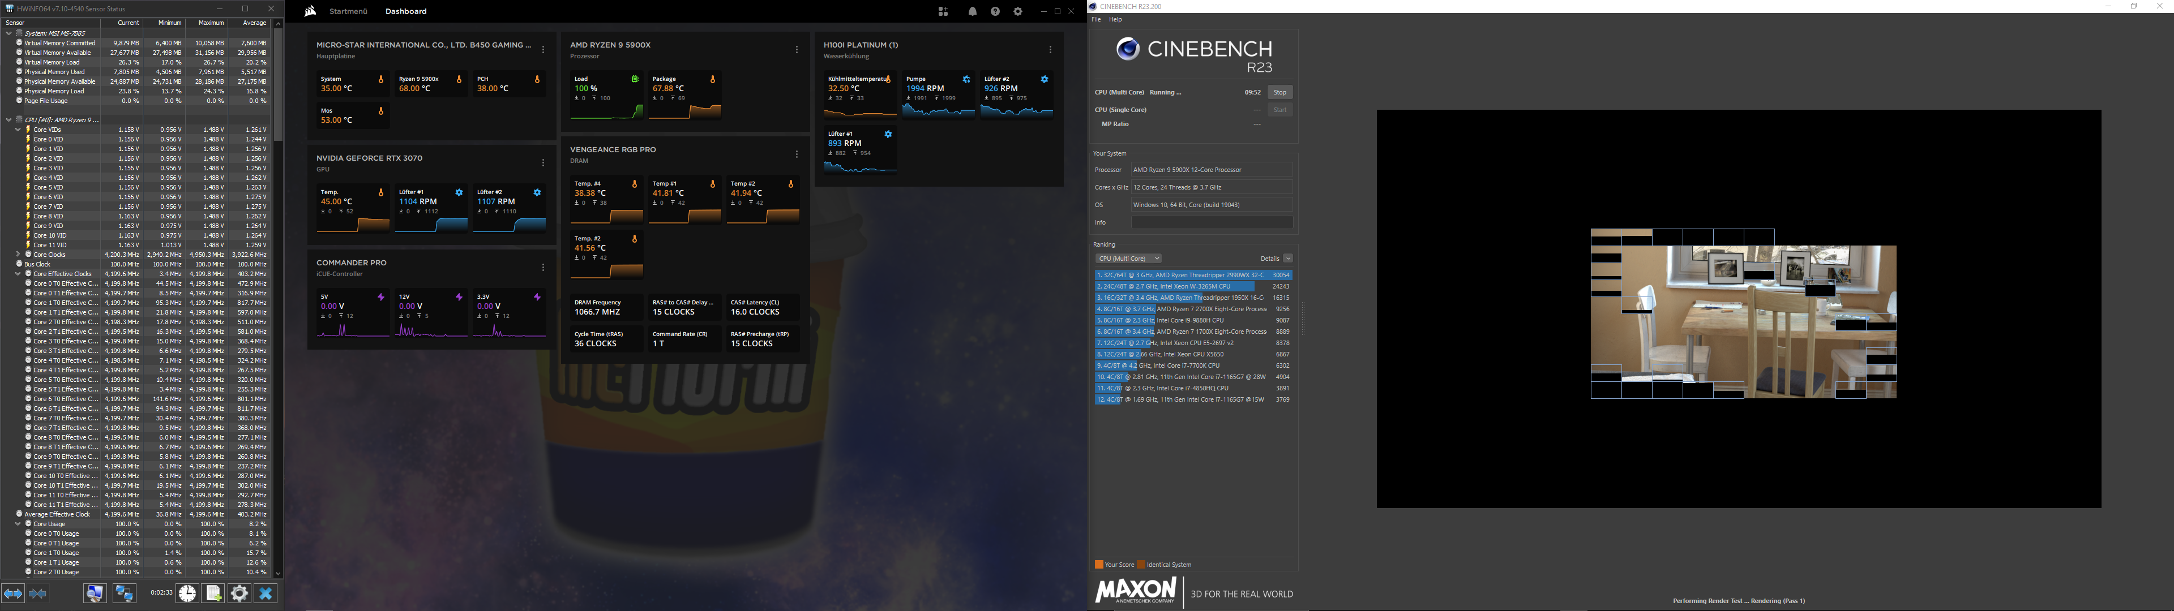2174x611 pixels.
Task: Click the Pumpe sensor gear icon
Action: 966,79
